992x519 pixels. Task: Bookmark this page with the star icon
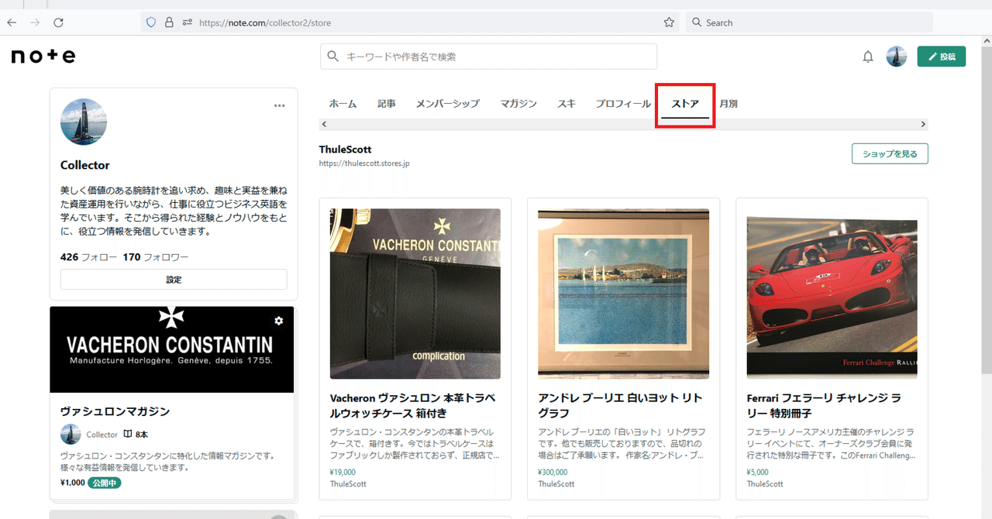point(669,22)
